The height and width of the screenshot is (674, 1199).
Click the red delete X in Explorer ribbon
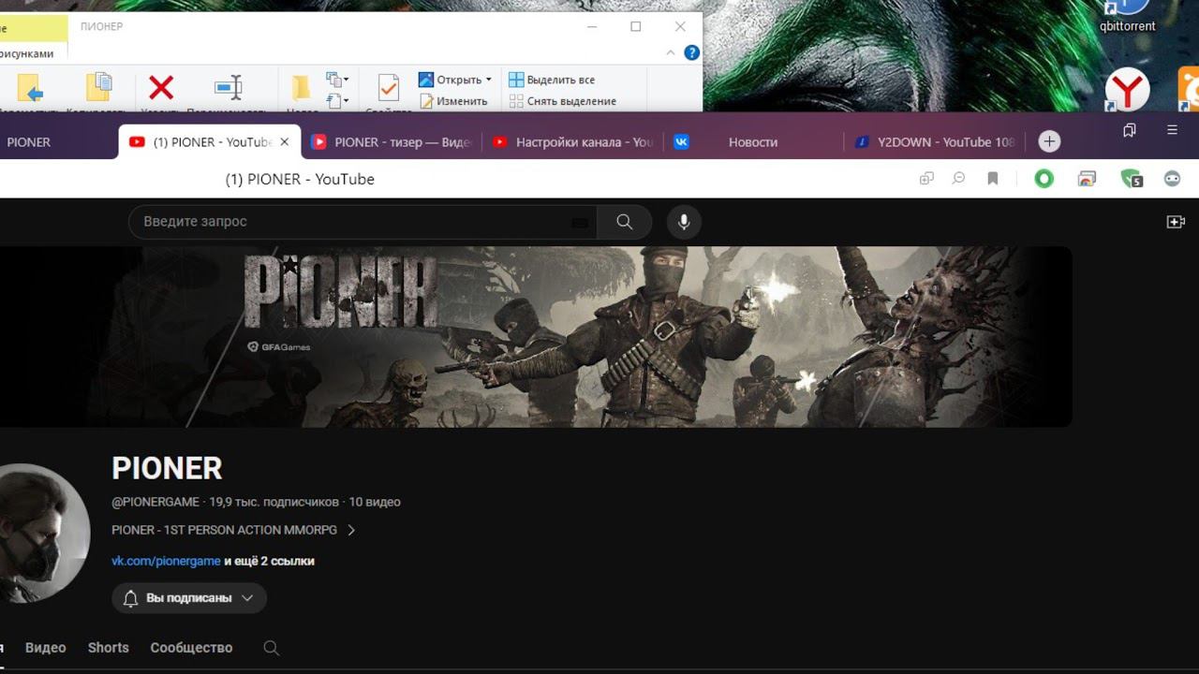[161, 88]
